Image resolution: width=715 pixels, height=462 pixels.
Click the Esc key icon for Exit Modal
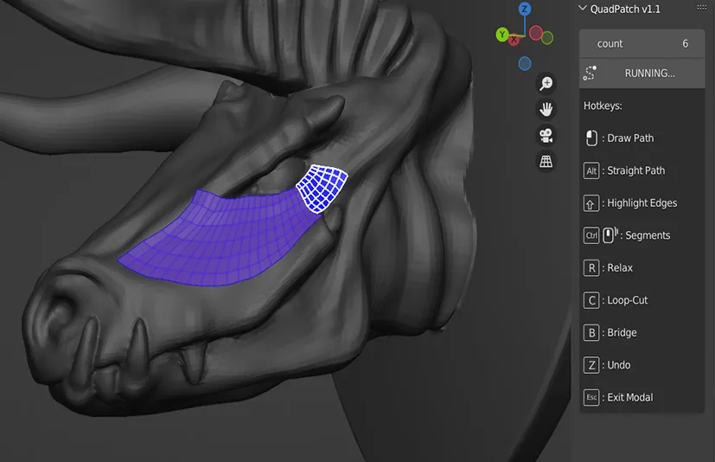[x=591, y=398]
